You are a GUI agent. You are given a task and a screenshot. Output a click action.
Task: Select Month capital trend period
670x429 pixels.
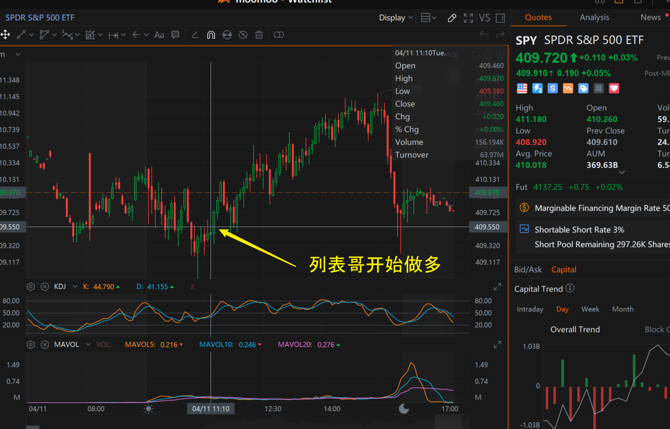click(x=623, y=309)
